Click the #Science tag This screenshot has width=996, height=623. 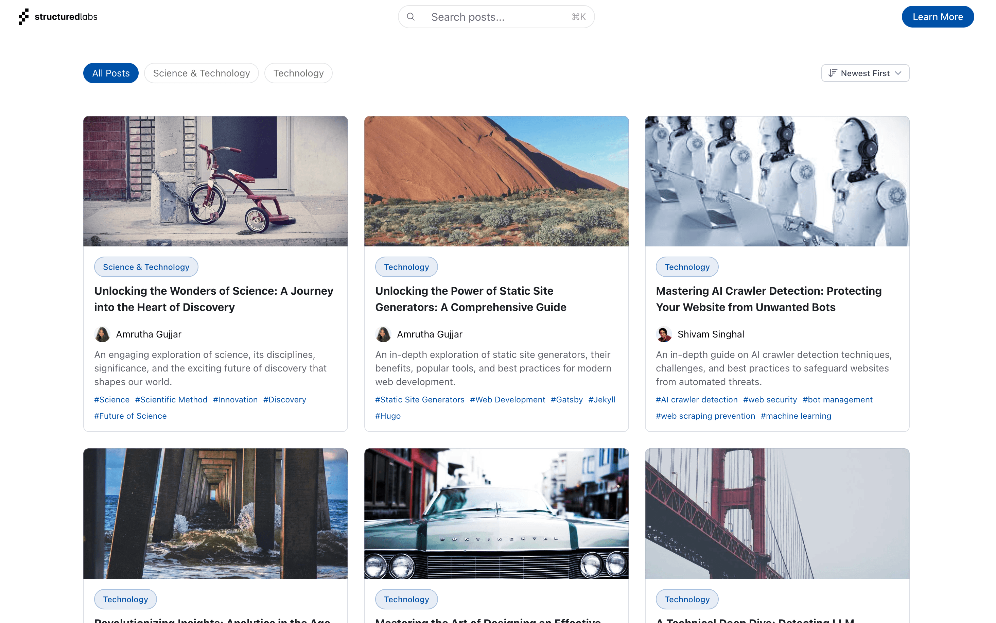[x=112, y=400]
